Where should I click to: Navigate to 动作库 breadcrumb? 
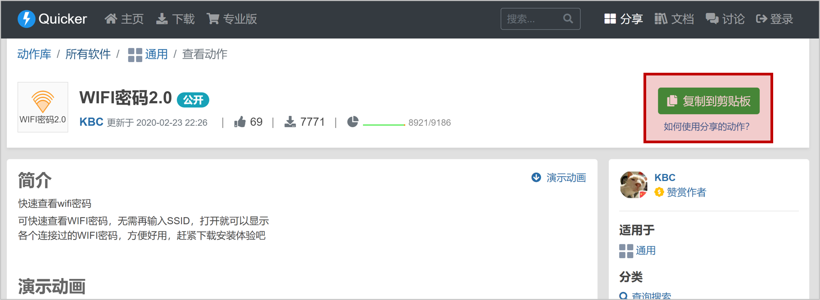point(34,54)
